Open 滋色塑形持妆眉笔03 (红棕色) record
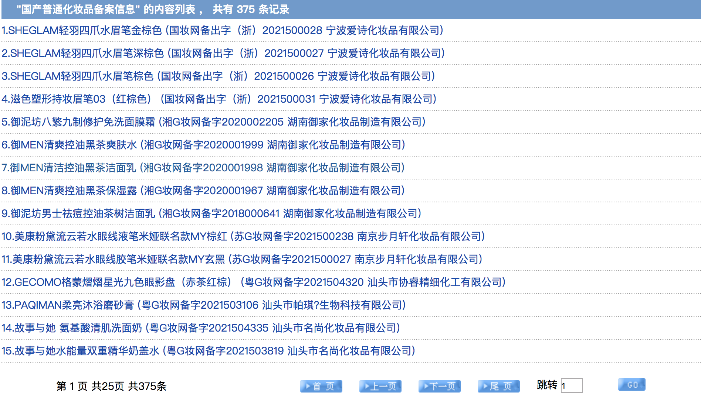 [x=219, y=99]
